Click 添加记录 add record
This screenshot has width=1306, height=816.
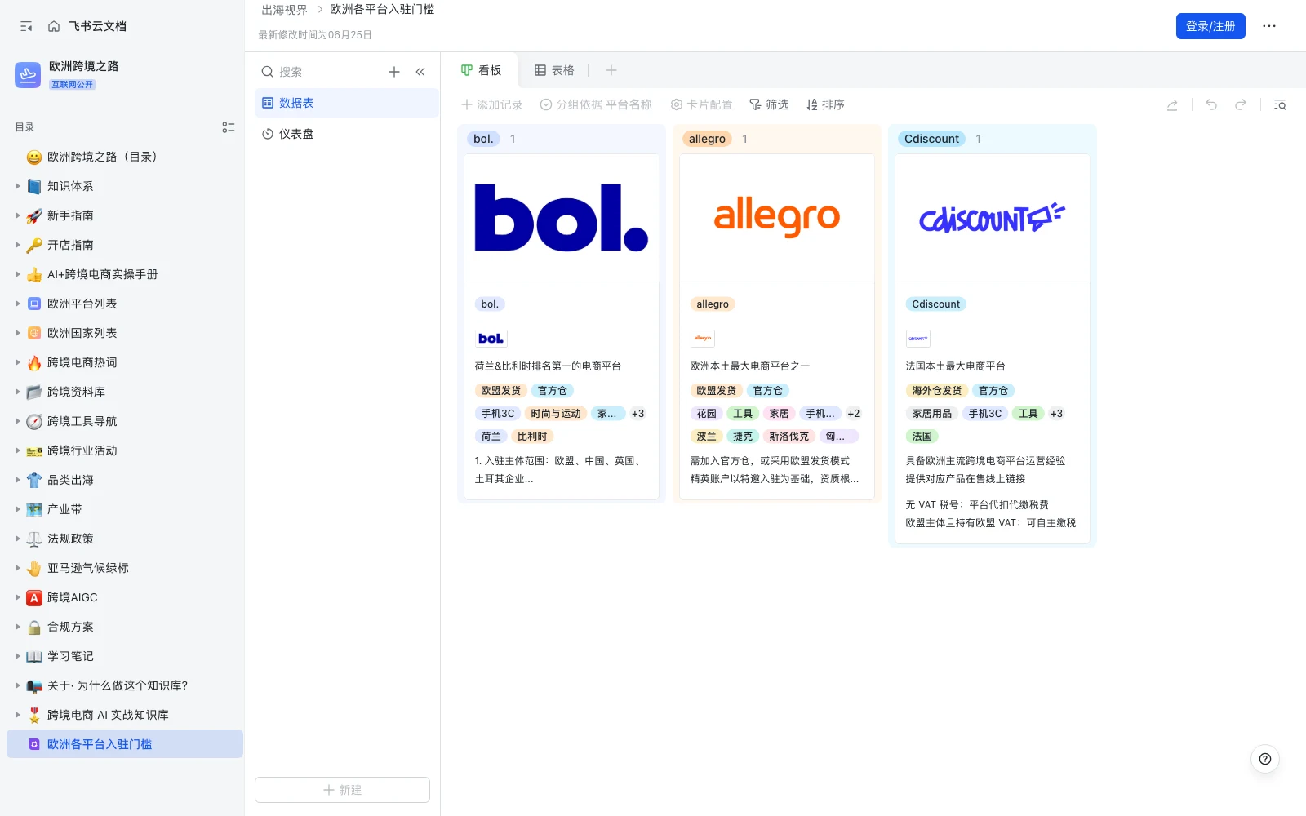pyautogui.click(x=492, y=104)
